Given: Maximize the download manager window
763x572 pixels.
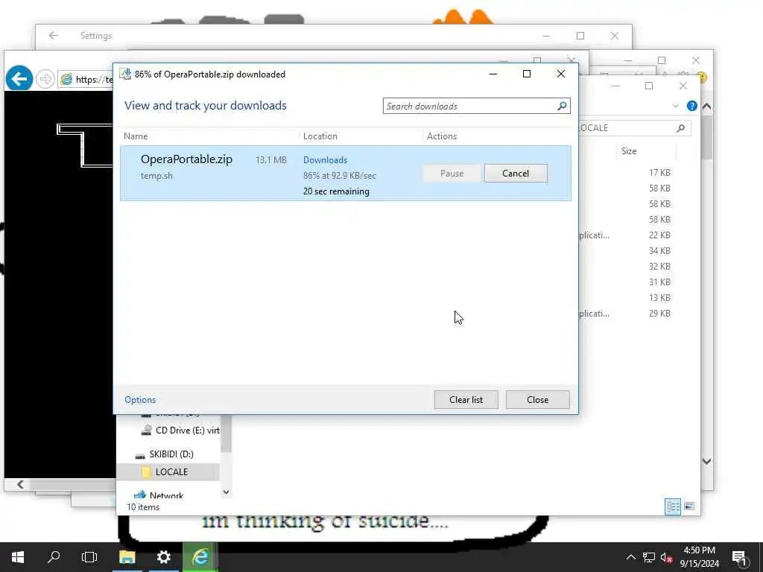Looking at the screenshot, I should click(527, 74).
